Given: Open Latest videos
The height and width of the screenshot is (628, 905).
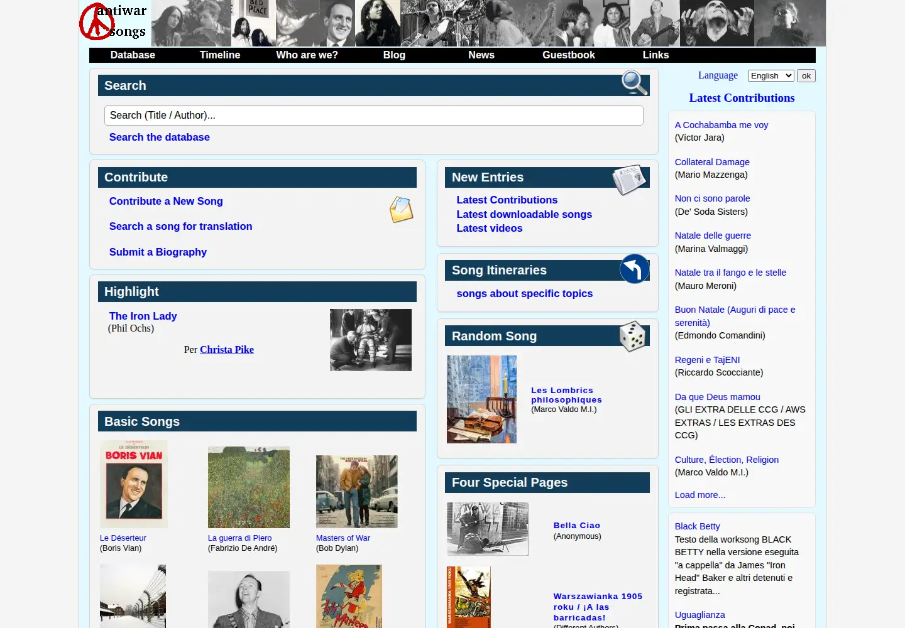Looking at the screenshot, I should (490, 228).
